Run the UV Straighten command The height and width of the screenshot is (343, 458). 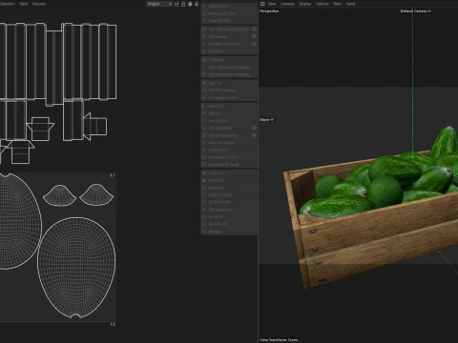229,128
